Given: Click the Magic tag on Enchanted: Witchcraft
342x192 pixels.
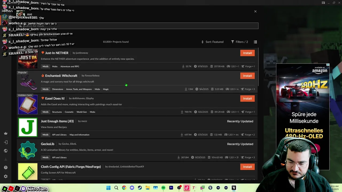Looking at the screenshot, I should tap(106, 89).
